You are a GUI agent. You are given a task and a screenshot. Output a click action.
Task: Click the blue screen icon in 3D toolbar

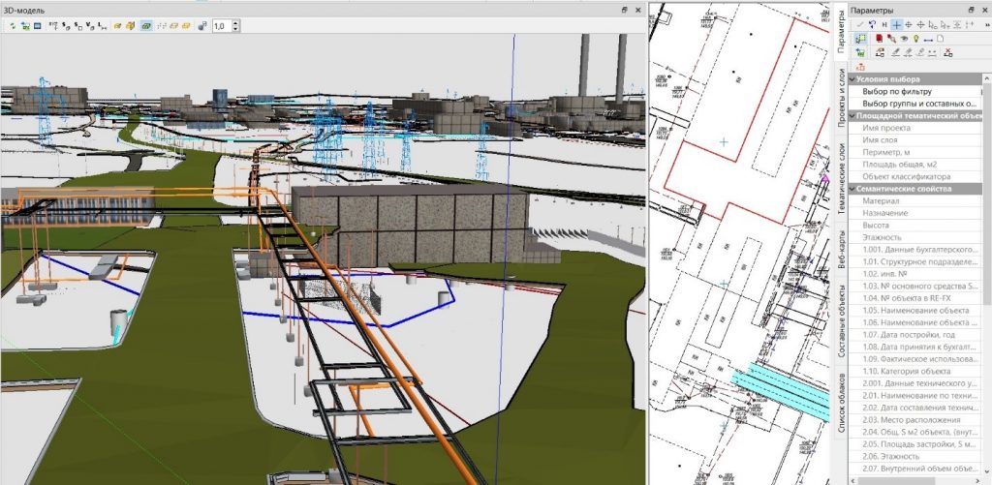click(37, 26)
